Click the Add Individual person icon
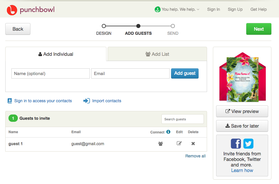 coord(39,54)
